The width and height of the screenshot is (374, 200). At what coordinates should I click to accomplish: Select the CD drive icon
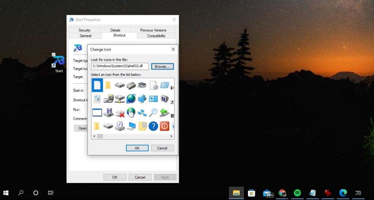119,126
